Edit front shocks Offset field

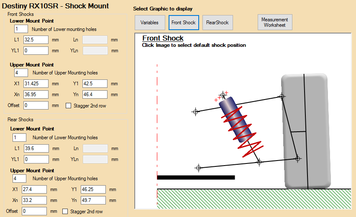36,105
